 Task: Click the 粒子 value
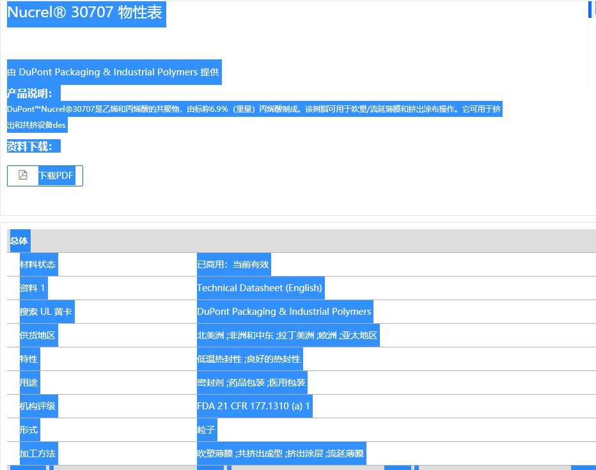click(206, 430)
